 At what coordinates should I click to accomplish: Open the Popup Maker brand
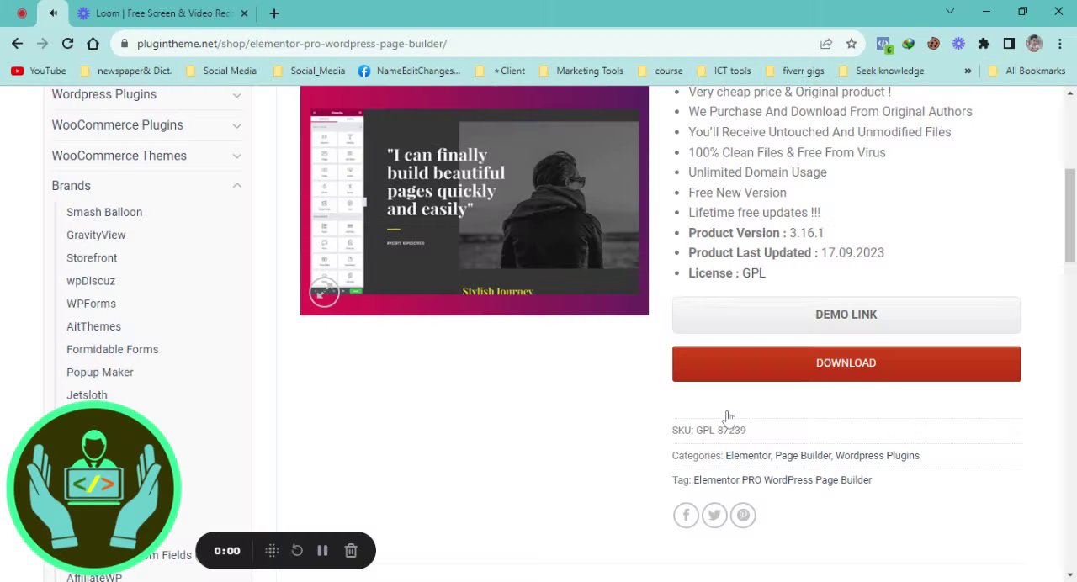pos(100,372)
